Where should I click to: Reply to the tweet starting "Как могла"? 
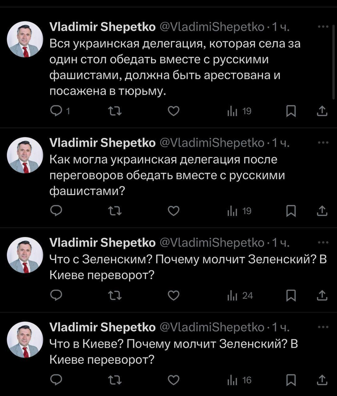[57, 210]
